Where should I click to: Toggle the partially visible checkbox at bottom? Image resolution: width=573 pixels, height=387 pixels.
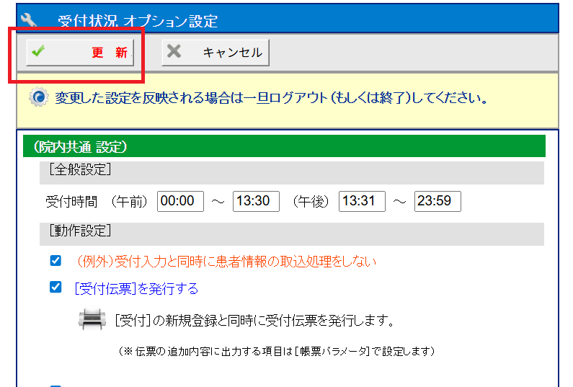click(x=55, y=385)
